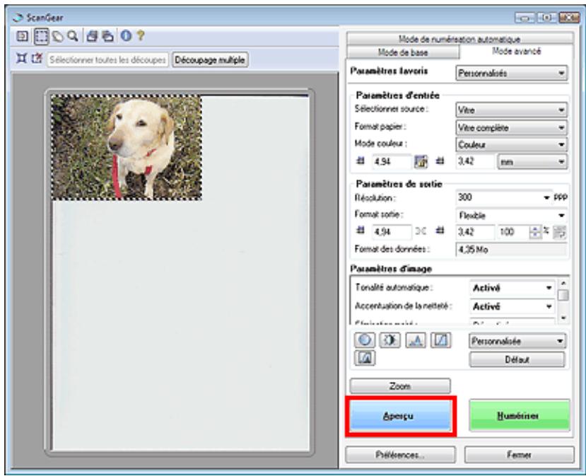Click the green Numériser button
Screen dimensions: 586x476
pyautogui.click(x=520, y=416)
